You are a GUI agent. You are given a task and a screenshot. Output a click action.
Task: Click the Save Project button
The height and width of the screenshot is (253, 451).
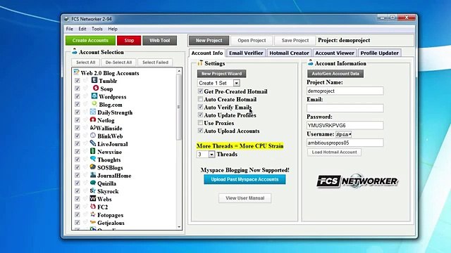295,41
